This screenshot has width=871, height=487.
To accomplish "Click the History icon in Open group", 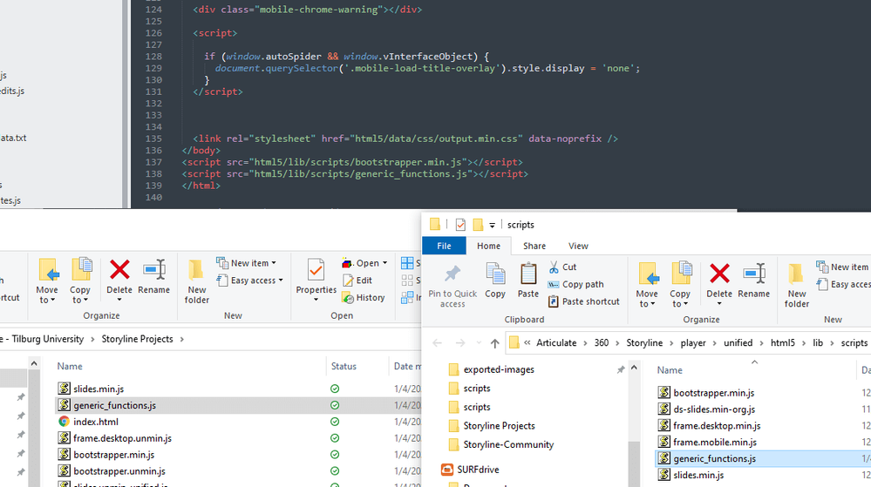I will pyautogui.click(x=364, y=297).
